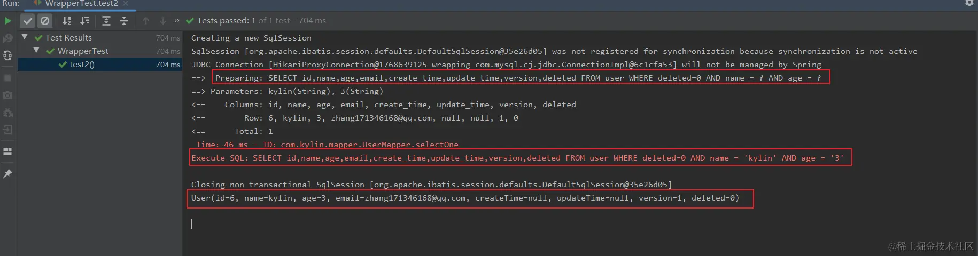This screenshot has height=256, width=978.
Task: Click the stop process icon
Action: (x=7, y=78)
